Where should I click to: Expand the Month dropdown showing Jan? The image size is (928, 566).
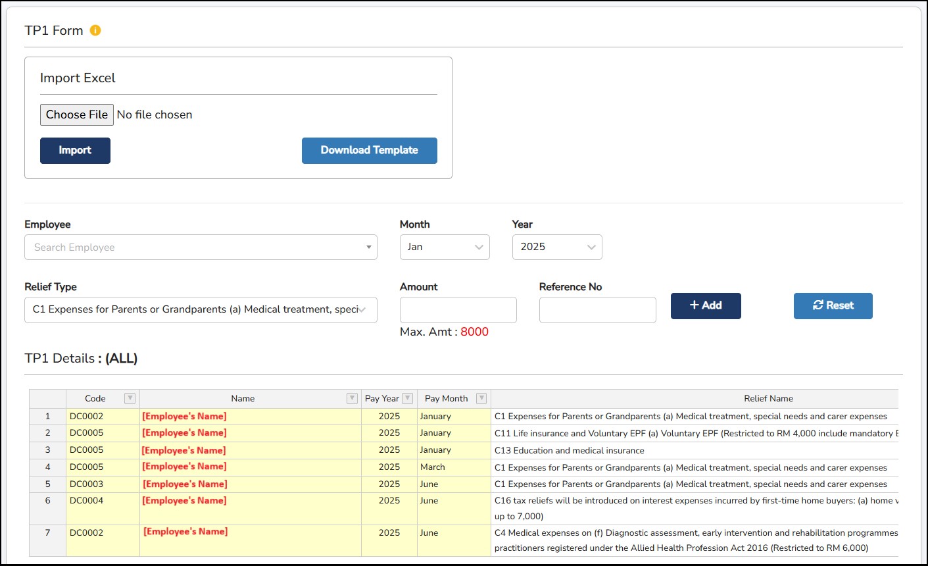click(x=445, y=247)
